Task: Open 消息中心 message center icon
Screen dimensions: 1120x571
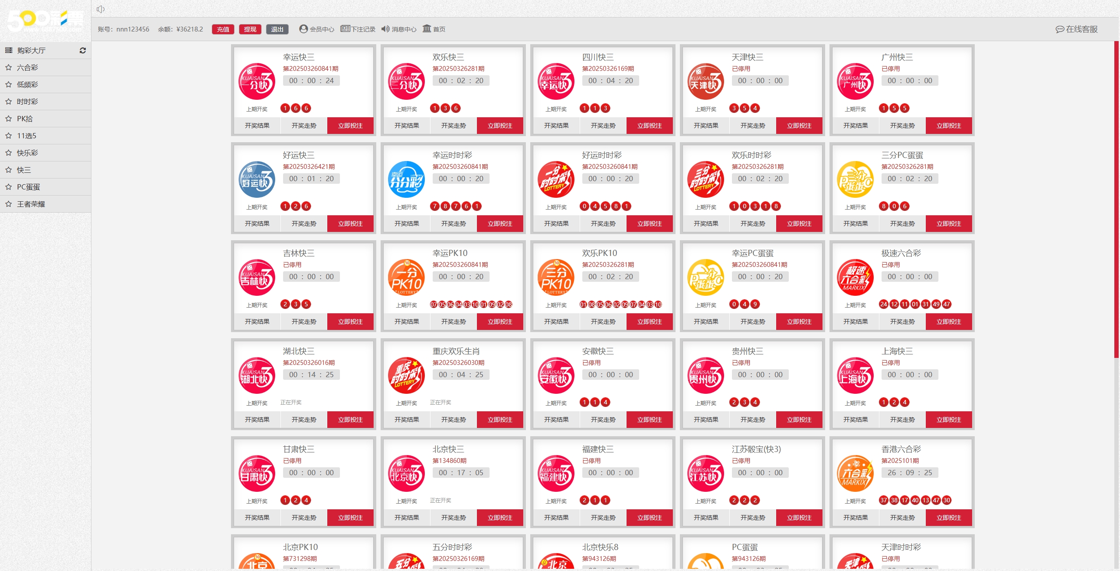Action: 385,29
